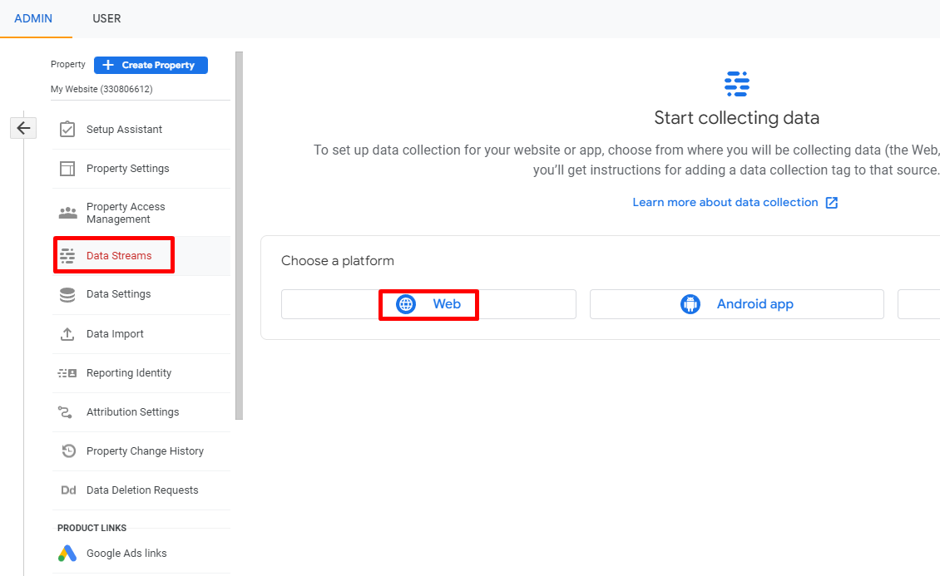Select the Data Streams icon
The height and width of the screenshot is (576, 940).
coord(68,255)
